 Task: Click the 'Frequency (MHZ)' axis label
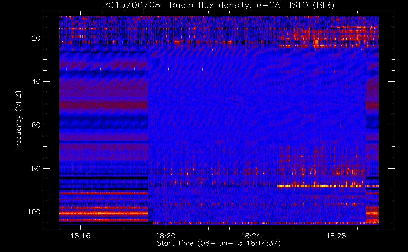(x=19, y=121)
